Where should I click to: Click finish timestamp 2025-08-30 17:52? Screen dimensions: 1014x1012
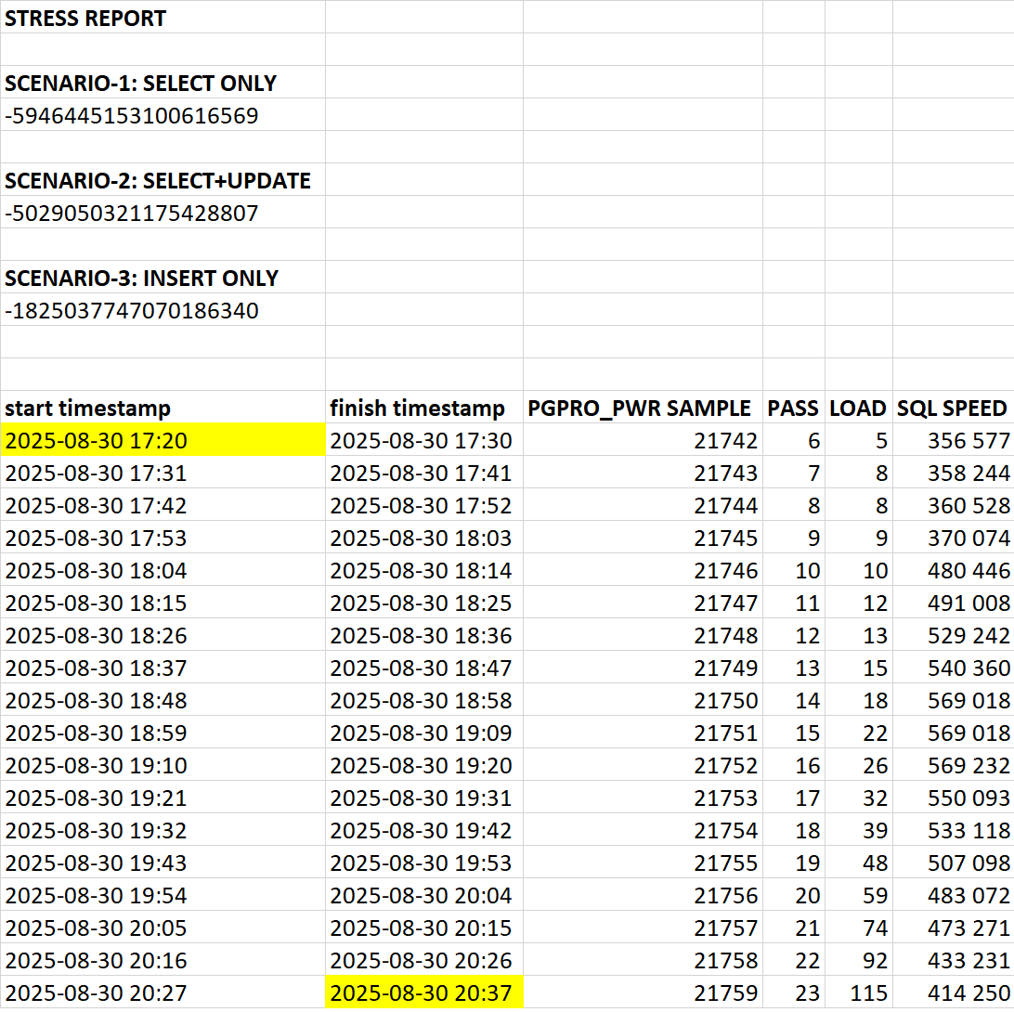tap(424, 505)
